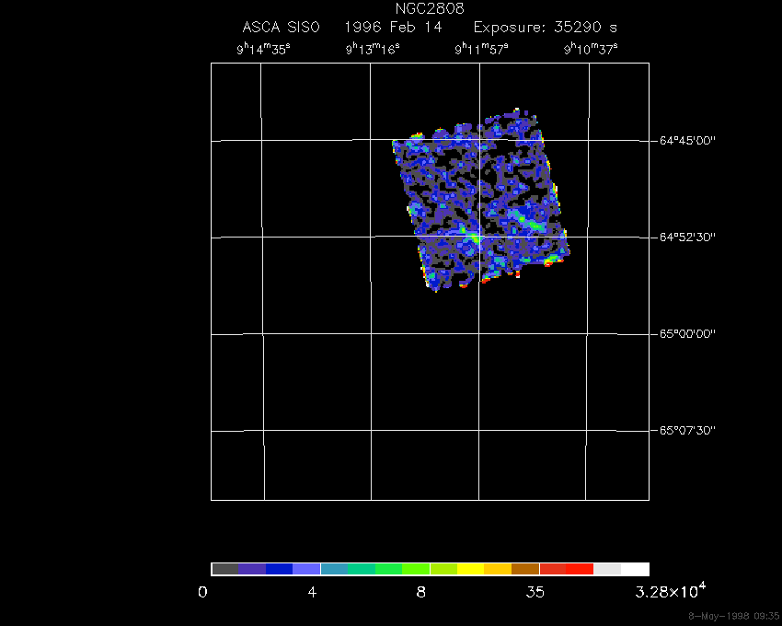Click the colorbar maximum value 3.28×10^4
This screenshot has height=626, width=782.
[671, 591]
